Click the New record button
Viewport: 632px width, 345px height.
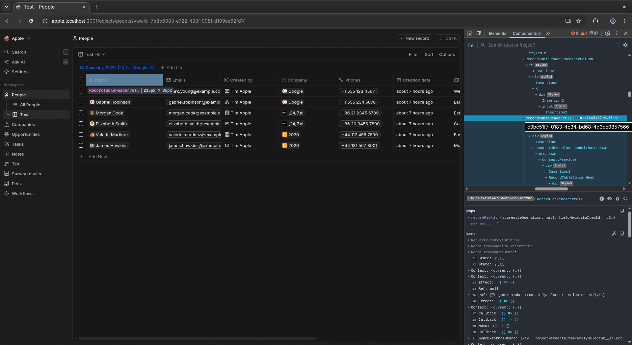tap(414, 38)
